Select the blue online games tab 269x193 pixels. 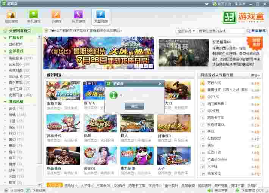pos(101,17)
